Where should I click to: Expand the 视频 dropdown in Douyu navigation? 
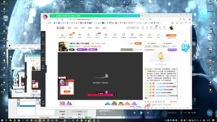coord(90,28)
